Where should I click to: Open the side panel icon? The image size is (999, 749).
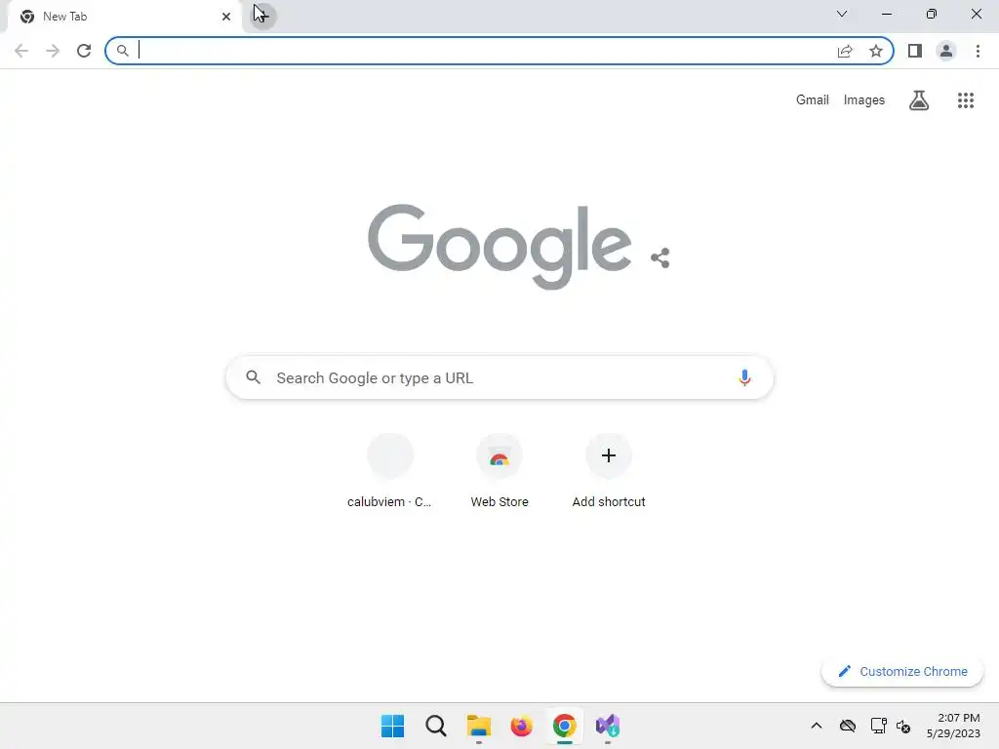915,51
